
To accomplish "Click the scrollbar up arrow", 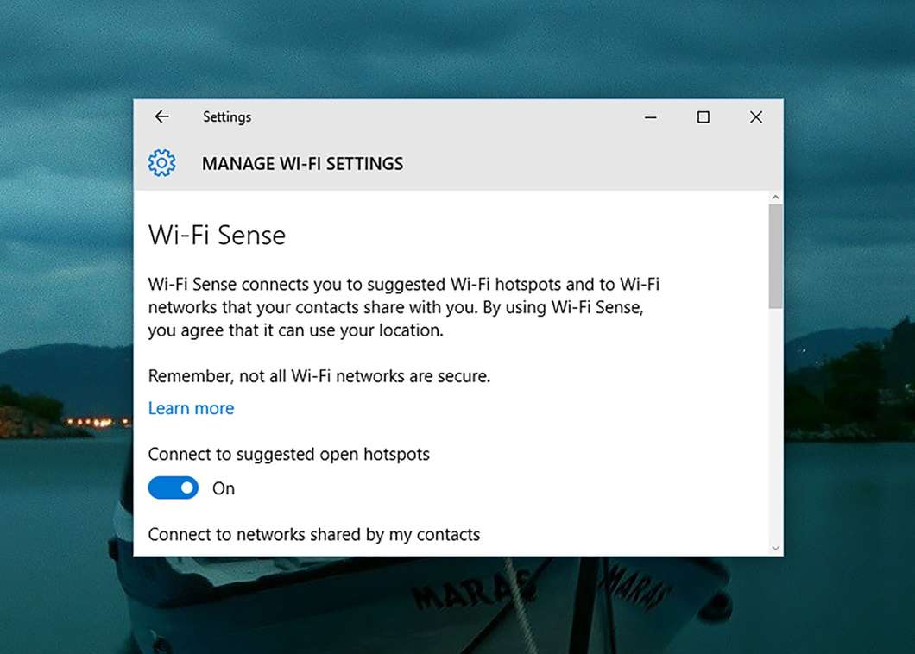I will coord(775,198).
